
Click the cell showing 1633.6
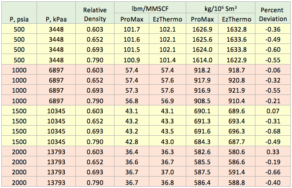pyautogui.click(x=237, y=39)
